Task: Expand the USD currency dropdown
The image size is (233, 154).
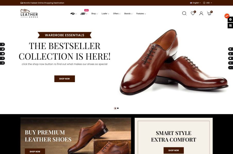Action: 208,3
